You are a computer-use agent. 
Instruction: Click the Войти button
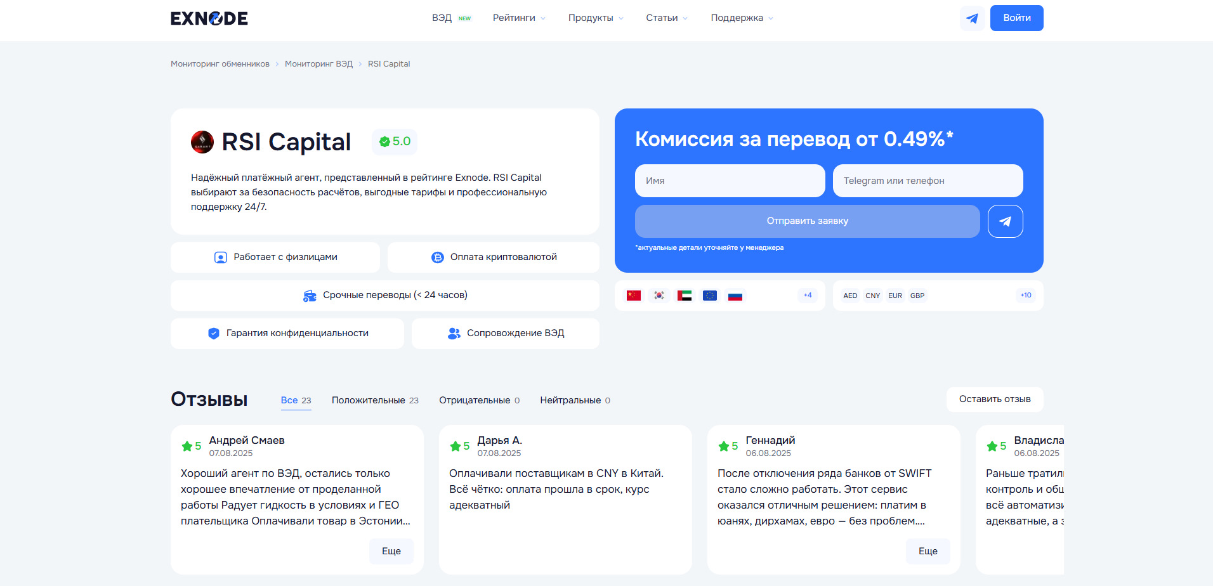click(x=1017, y=18)
